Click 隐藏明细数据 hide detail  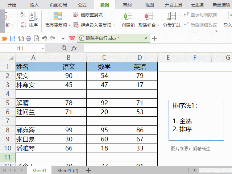[x=200, y=25]
